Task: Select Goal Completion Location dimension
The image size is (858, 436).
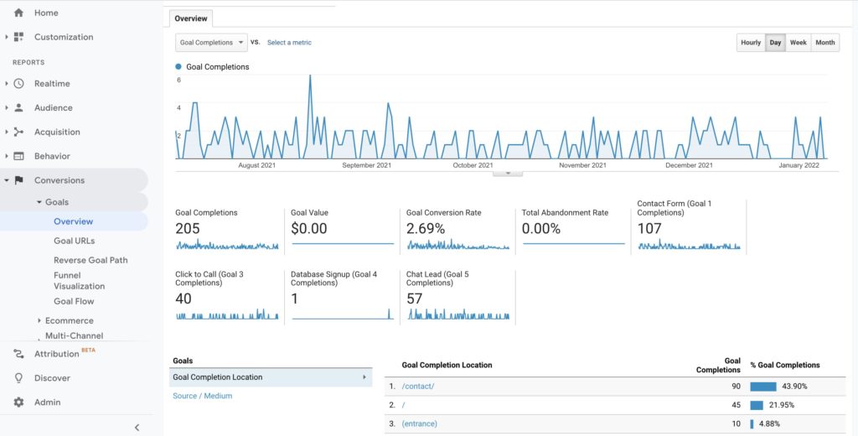Action: pos(271,376)
